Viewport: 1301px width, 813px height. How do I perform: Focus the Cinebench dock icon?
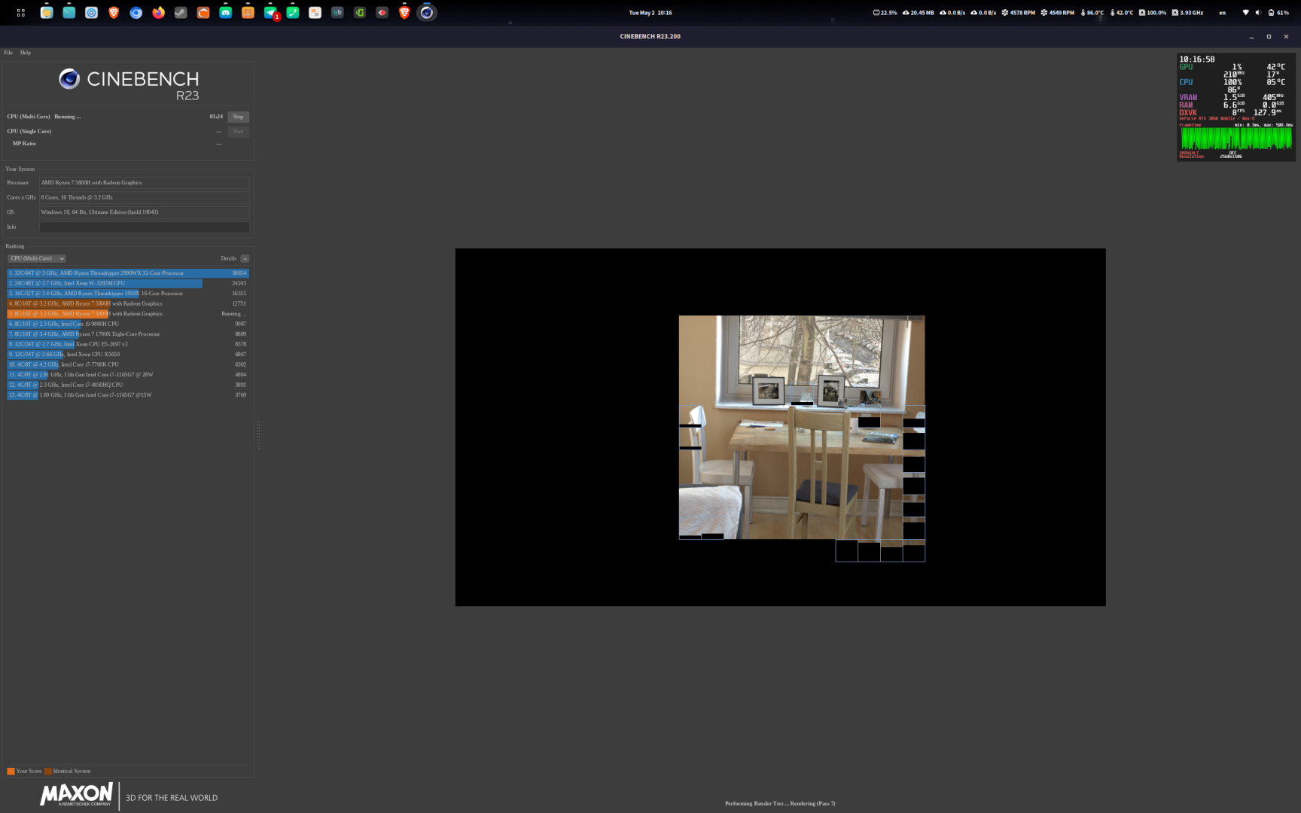[427, 13]
